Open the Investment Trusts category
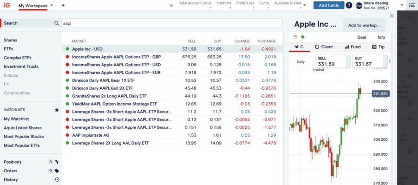 pyautogui.click(x=21, y=66)
